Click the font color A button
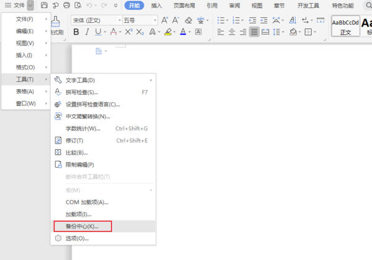The height and width of the screenshot is (260, 372). [x=182, y=32]
